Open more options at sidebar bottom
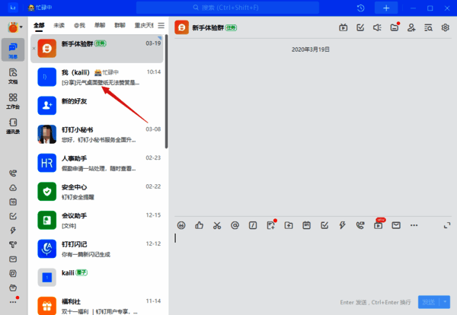The image size is (457, 315). [13, 302]
